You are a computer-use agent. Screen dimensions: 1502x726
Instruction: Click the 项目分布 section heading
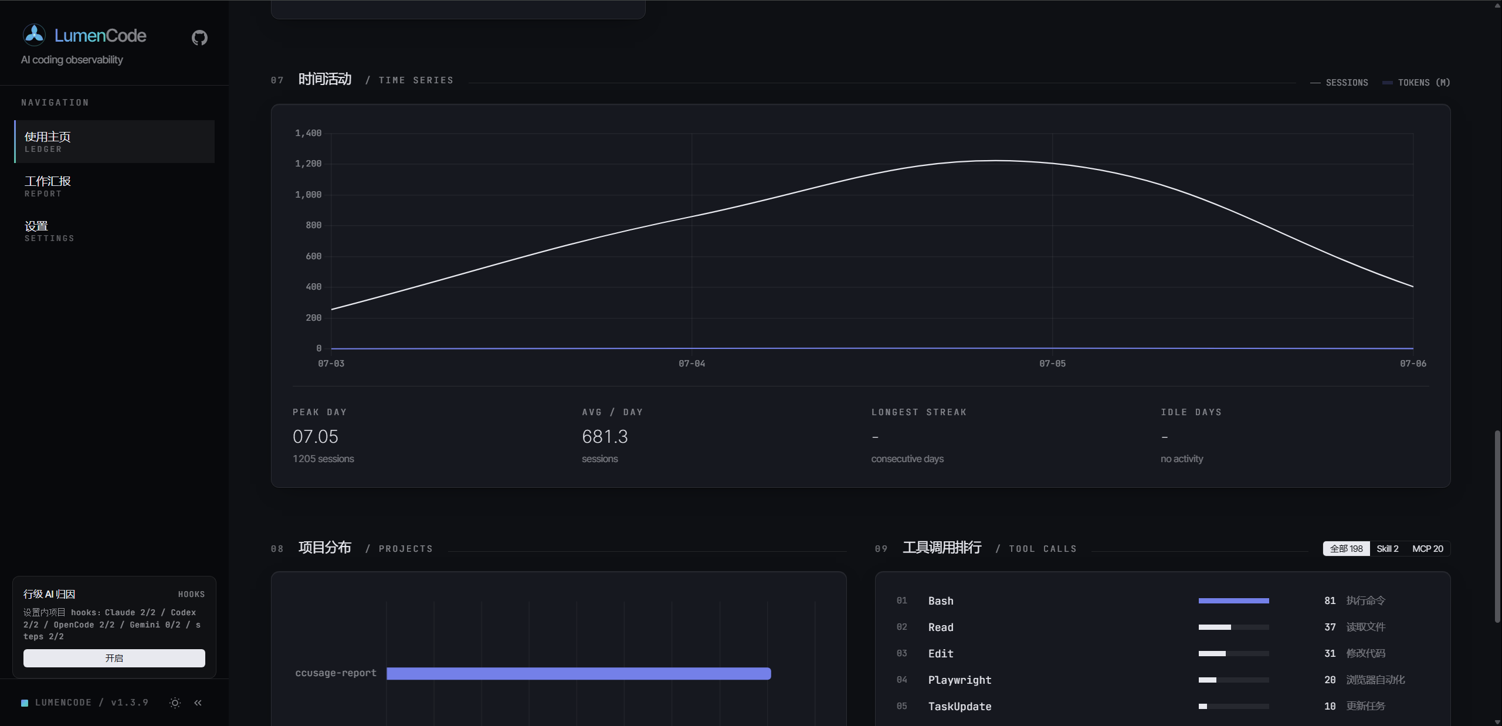[325, 548]
